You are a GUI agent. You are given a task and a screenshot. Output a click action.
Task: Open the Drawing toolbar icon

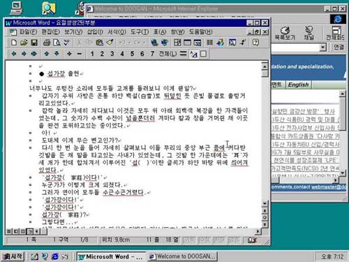click(220, 43)
